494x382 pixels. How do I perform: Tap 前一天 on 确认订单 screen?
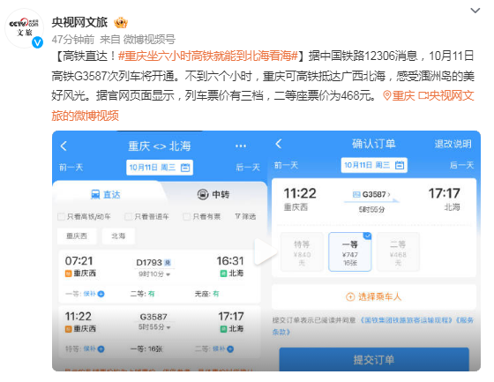coord(286,165)
